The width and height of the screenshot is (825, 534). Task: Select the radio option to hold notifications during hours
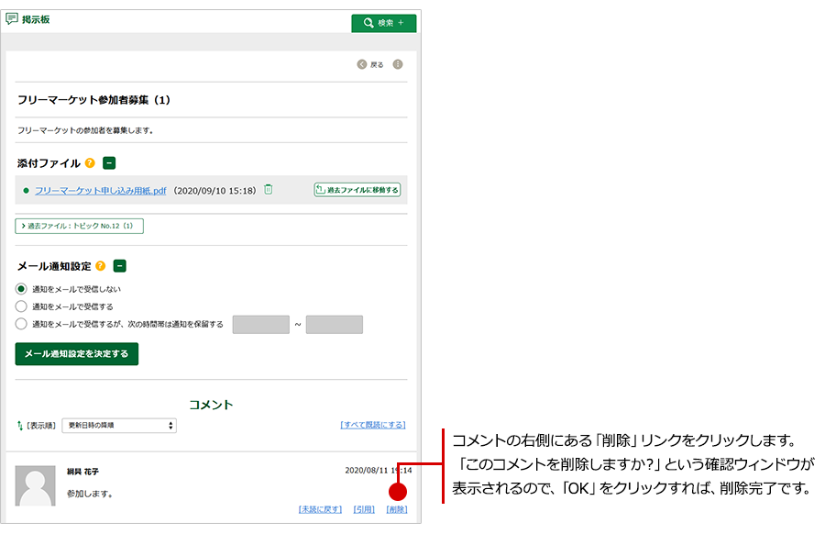21,324
